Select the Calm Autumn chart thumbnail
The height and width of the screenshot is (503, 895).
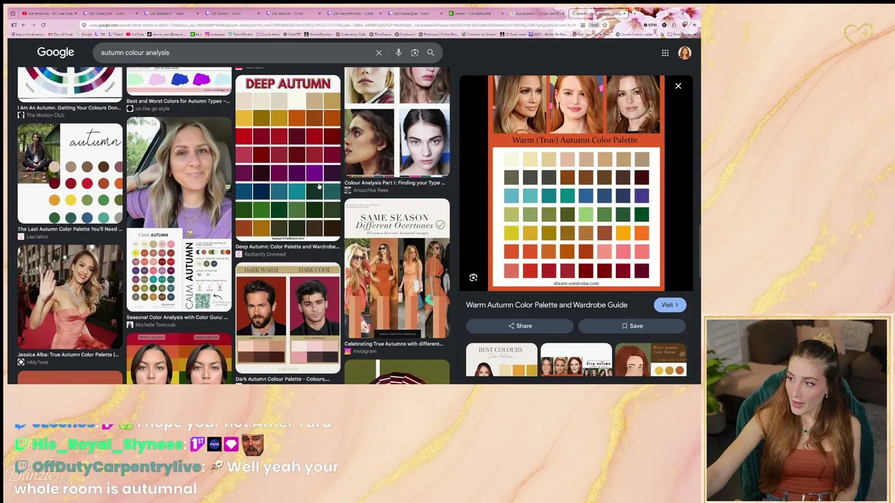pos(179,270)
